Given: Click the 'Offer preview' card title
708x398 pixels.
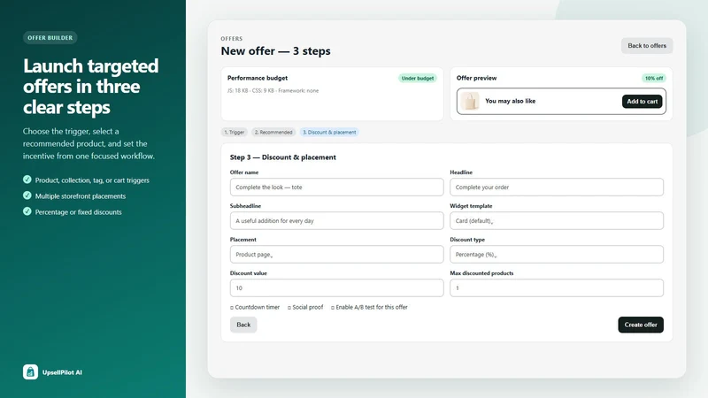Looking at the screenshot, I should point(476,78).
